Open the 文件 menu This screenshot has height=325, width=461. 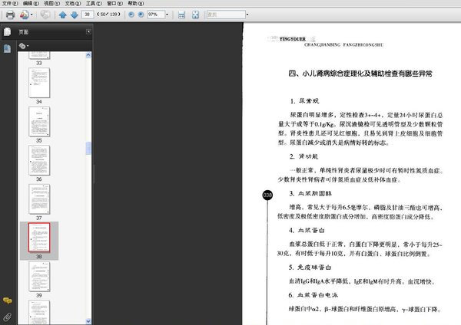click(x=9, y=4)
